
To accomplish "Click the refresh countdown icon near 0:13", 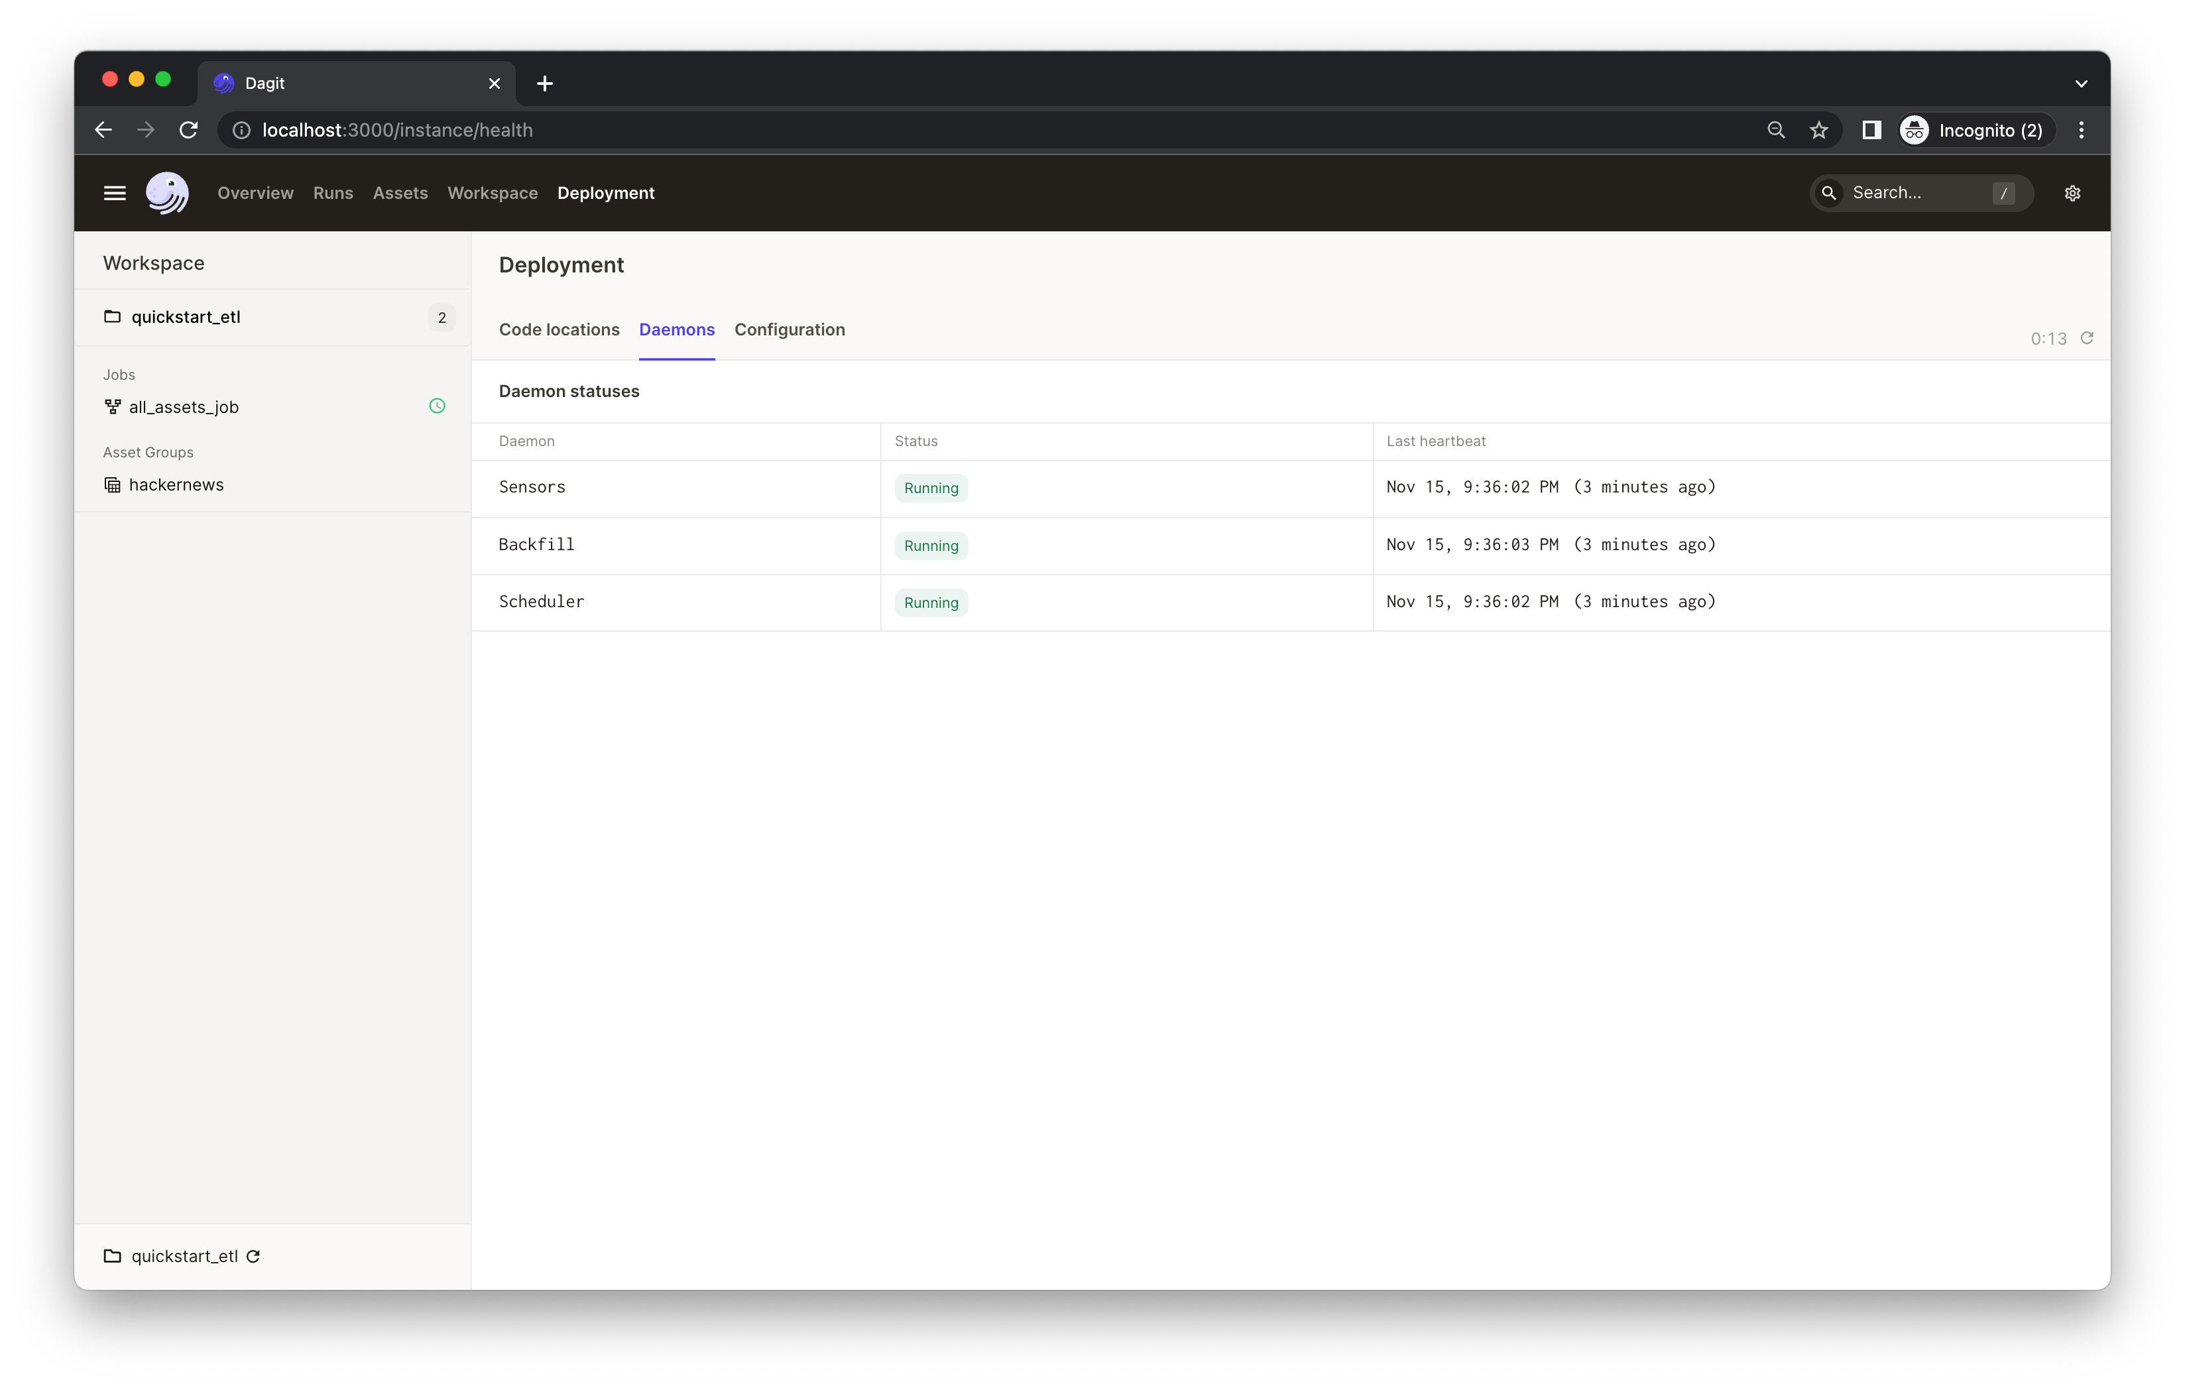I will coord(2086,337).
